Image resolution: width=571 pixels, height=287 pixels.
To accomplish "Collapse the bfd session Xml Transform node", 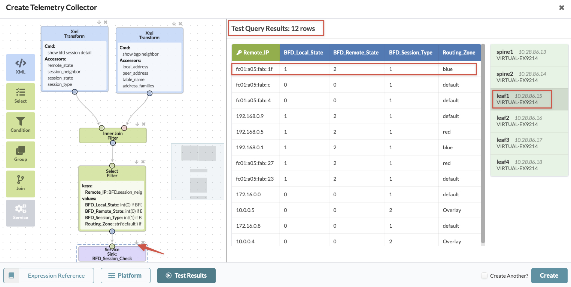I will tap(99, 22).
